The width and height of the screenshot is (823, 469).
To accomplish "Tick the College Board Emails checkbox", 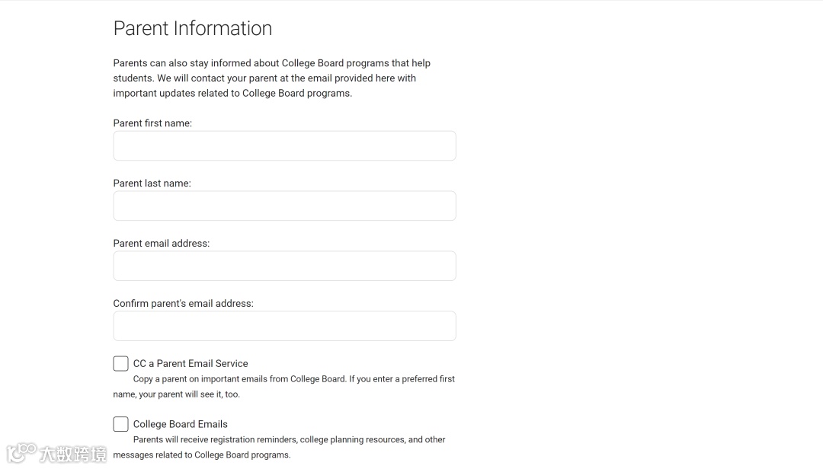I will coord(120,424).
